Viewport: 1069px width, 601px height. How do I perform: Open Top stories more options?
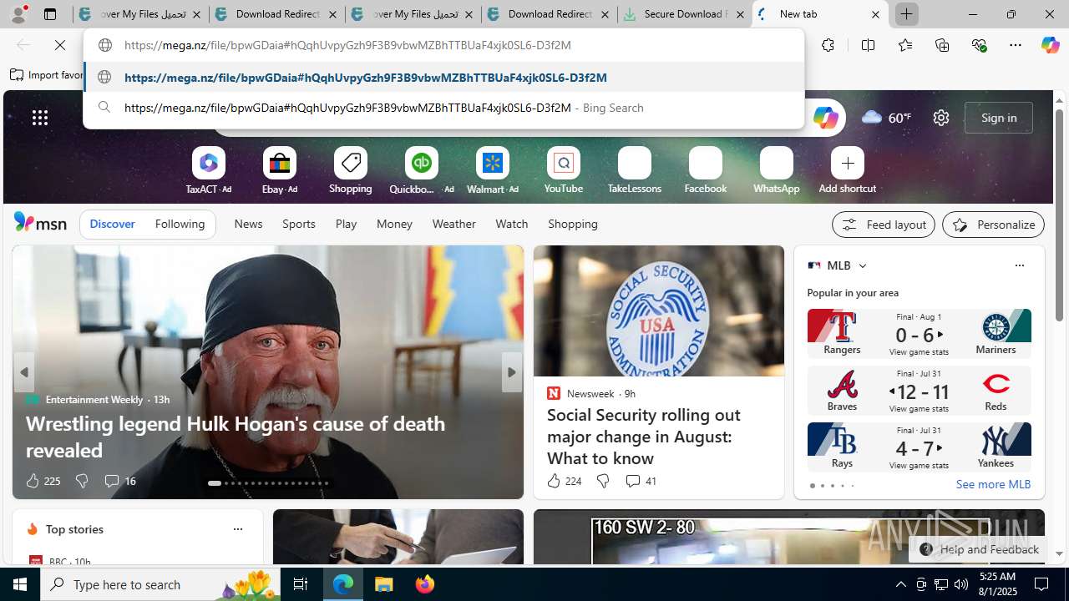[x=237, y=529]
